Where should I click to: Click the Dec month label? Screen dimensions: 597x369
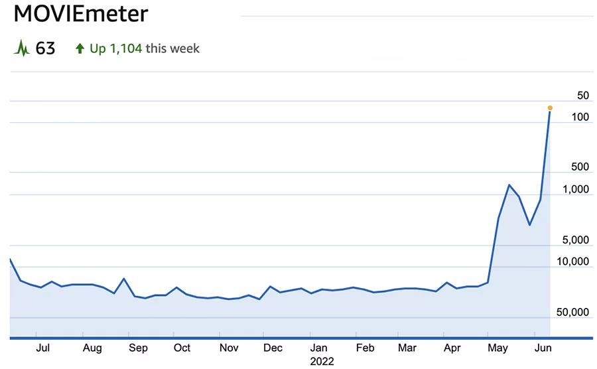273,348
